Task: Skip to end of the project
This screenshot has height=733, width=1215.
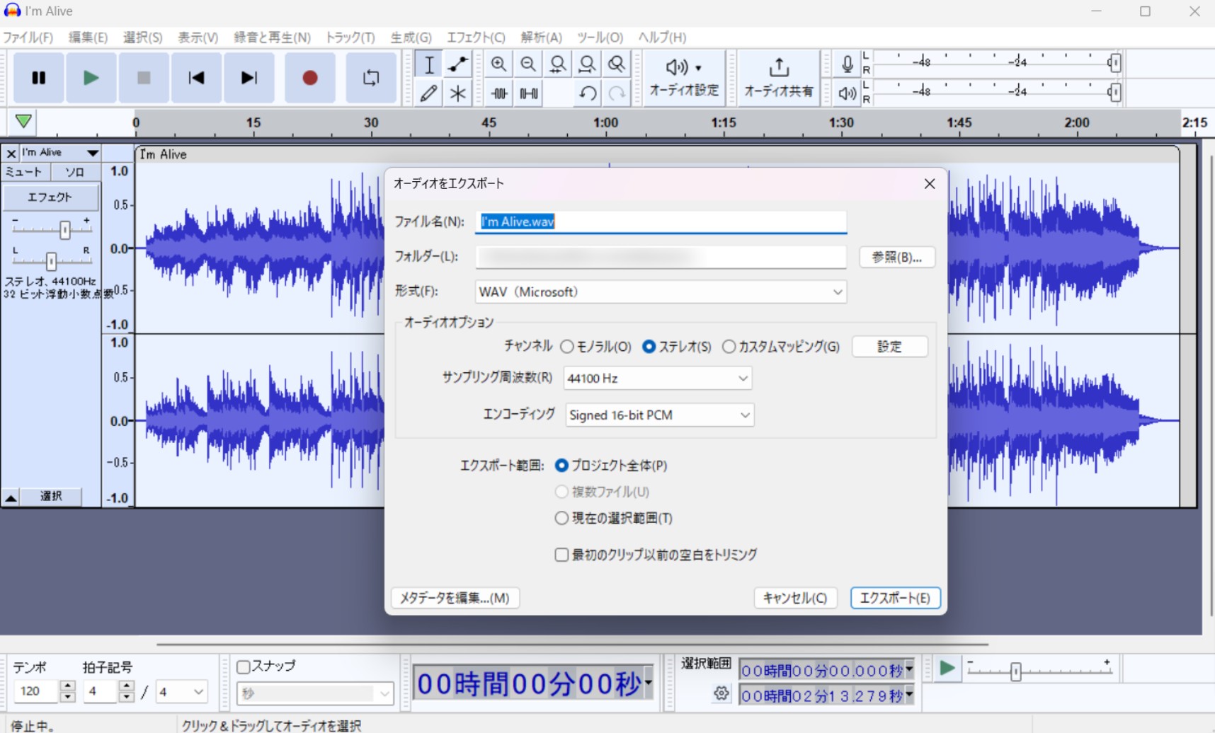Action: point(249,78)
